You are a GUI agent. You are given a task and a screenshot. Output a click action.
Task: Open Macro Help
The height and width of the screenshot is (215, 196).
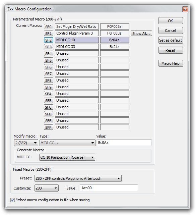171,63
